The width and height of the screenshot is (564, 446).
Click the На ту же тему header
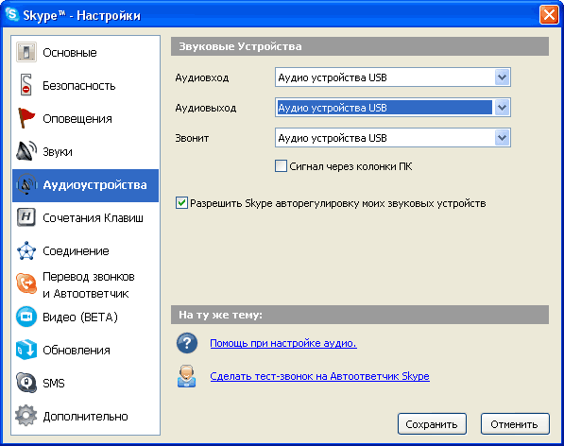click(360, 315)
